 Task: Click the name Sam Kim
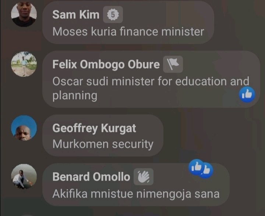(x=76, y=14)
